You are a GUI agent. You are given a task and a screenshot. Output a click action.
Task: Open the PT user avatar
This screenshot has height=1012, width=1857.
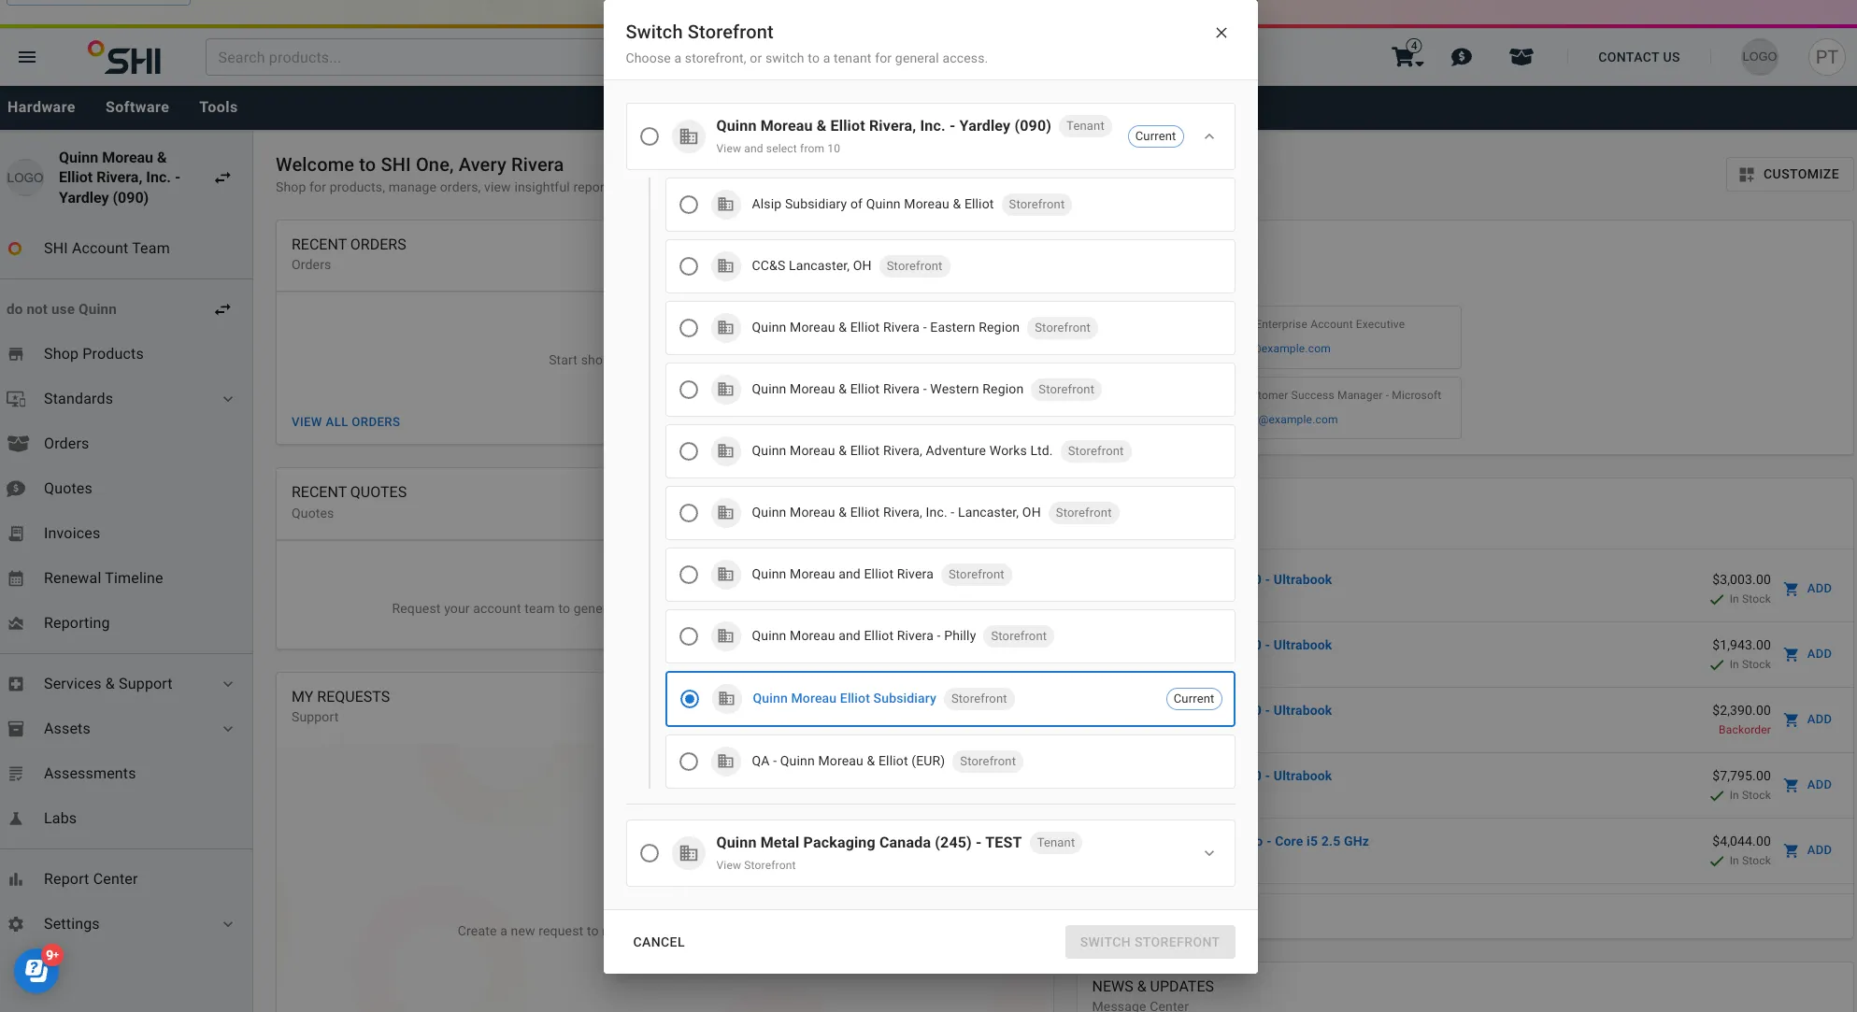(x=1826, y=57)
